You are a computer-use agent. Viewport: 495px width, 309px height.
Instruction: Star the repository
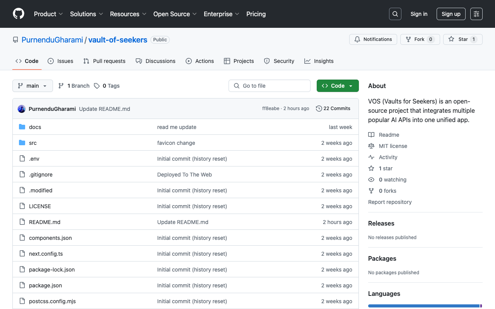[x=463, y=39]
